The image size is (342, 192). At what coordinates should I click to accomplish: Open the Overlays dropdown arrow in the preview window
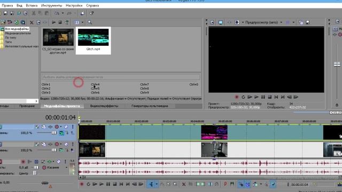(x=293, y=22)
